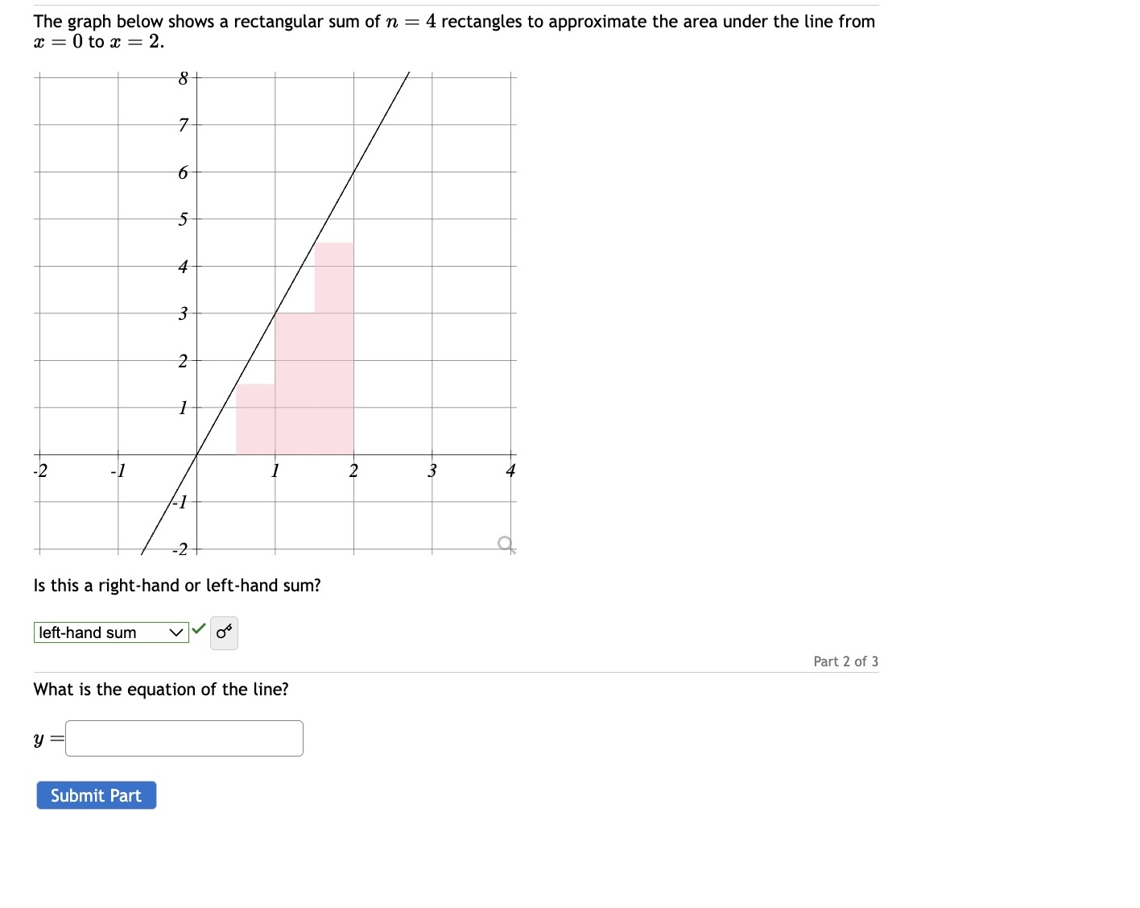Select the question heading about right-hand or left-hand sum
The width and height of the screenshot is (1140, 908).
coord(176,586)
